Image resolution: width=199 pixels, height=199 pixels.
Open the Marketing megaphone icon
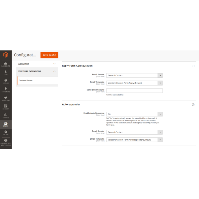[x=6, y=99]
